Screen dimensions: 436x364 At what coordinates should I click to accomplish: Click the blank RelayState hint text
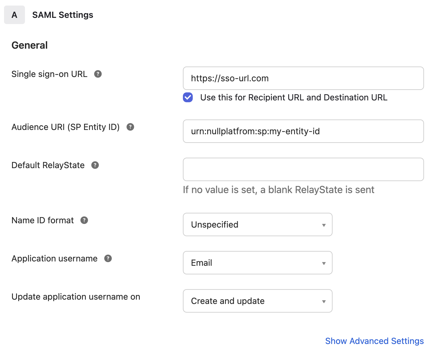[279, 190]
